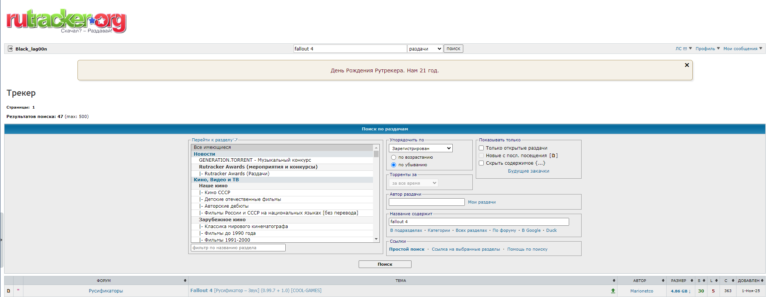
Task: Focus the Автор раздачи input field
Action: pos(427,202)
